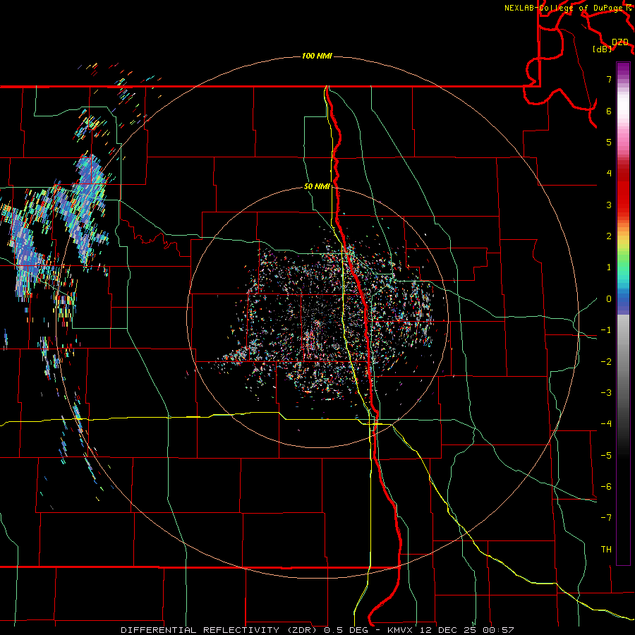Viewport: 635px width, 635px height.
Task: Click the 50 NMI range ring label
Action: pyautogui.click(x=317, y=187)
